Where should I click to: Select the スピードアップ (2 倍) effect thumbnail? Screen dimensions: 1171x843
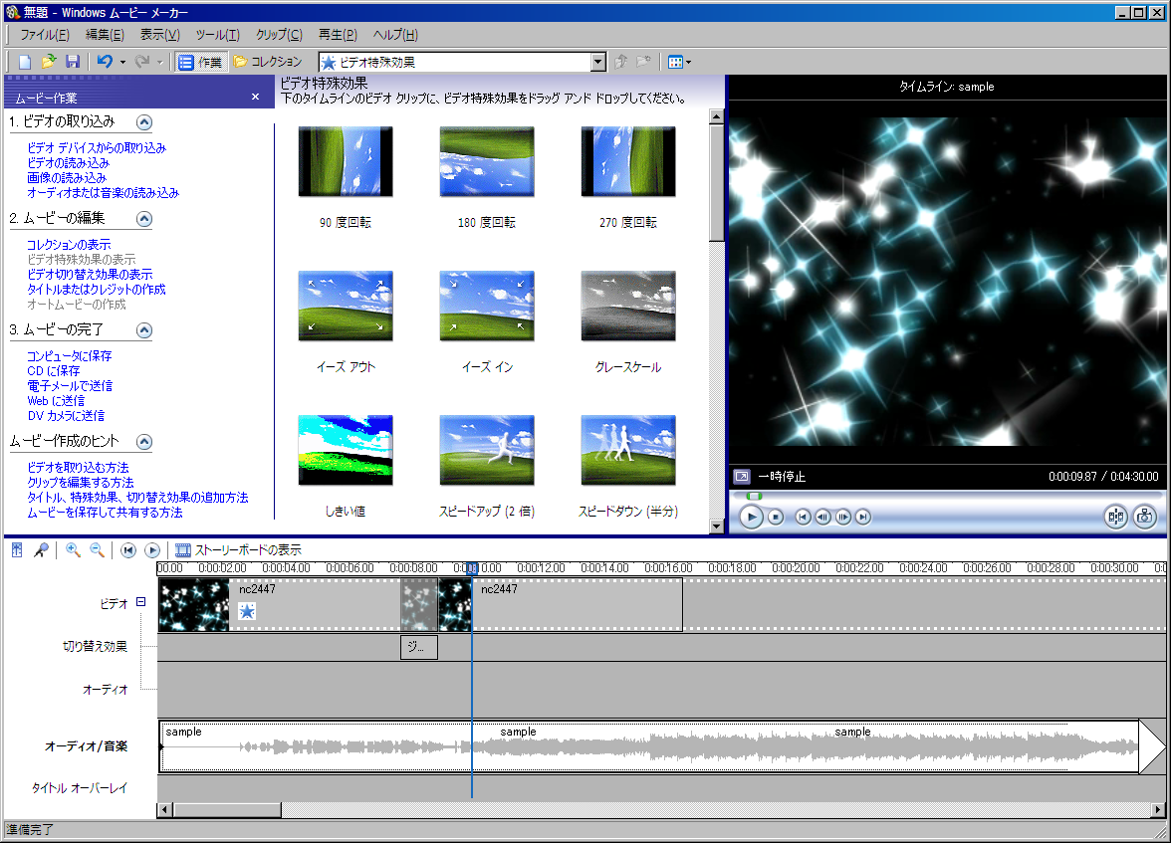pos(487,450)
